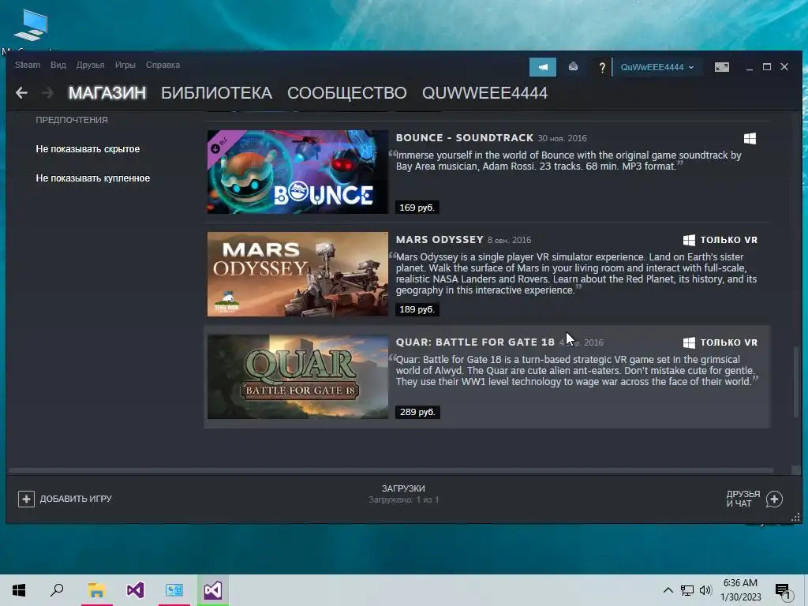This screenshot has height=606, width=808.
Task: Open friends chat bubble plus icon
Action: [x=774, y=499]
